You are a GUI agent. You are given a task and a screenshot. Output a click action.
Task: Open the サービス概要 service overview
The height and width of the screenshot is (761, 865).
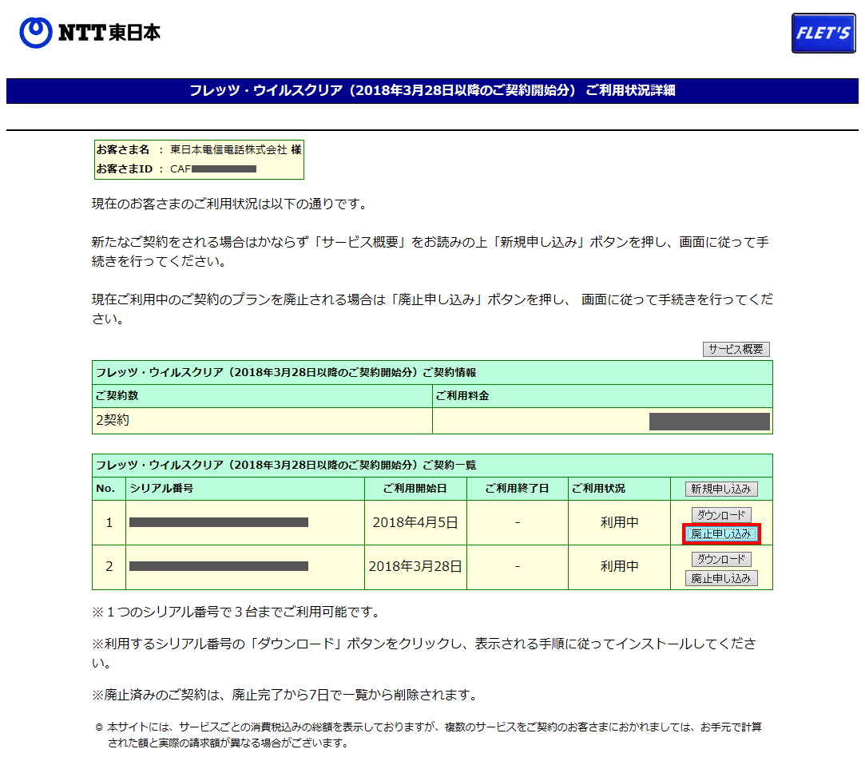point(736,349)
